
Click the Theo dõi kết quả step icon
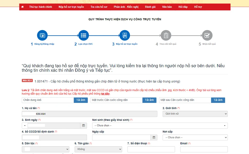click(x=166, y=35)
